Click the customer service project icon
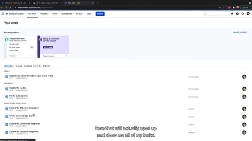 click(x=40, y=40)
